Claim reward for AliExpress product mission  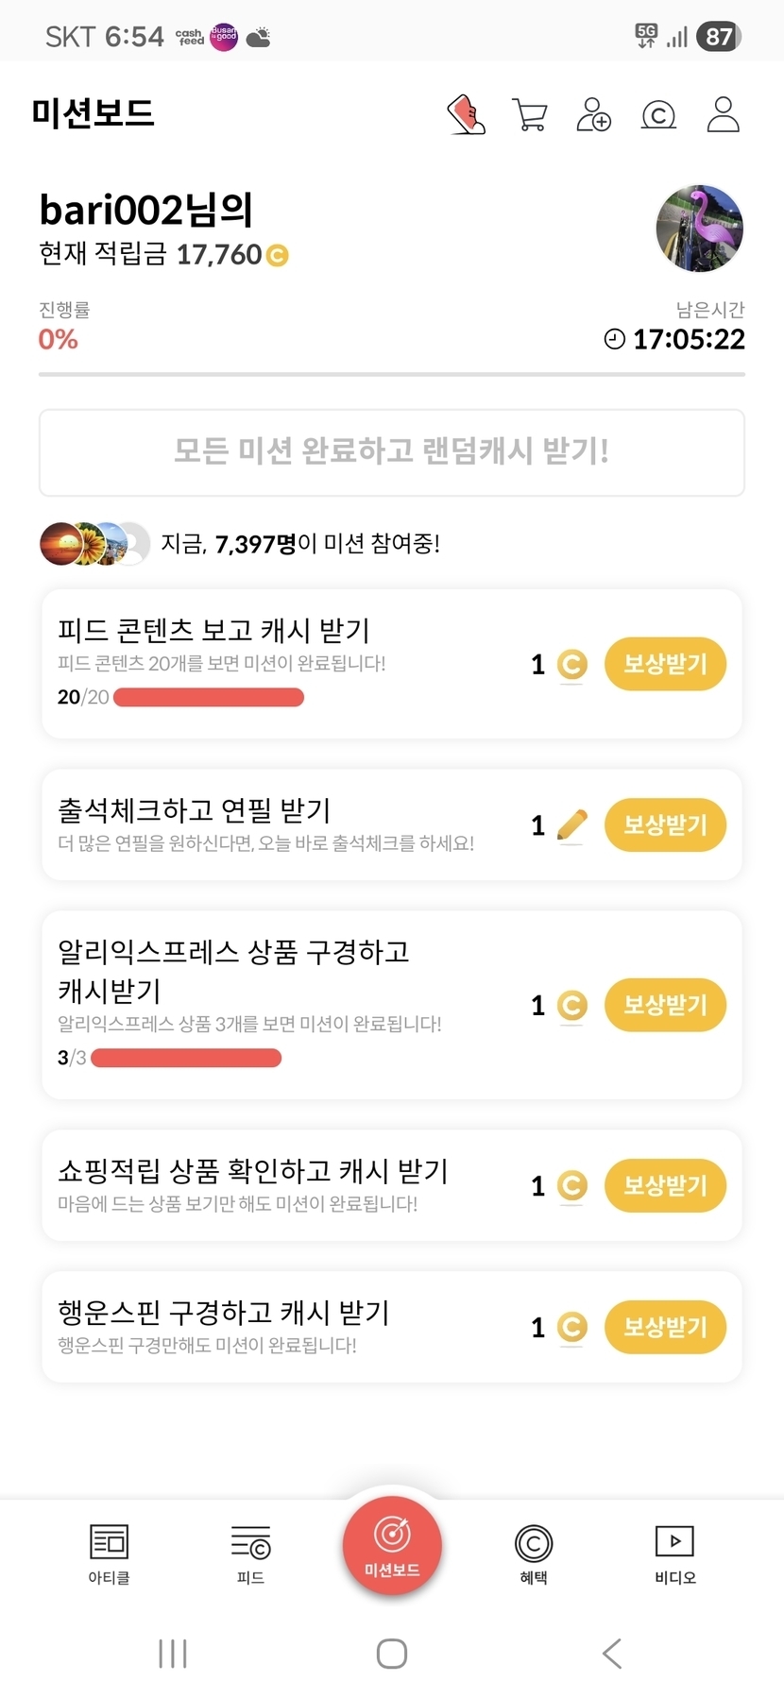665,1005
